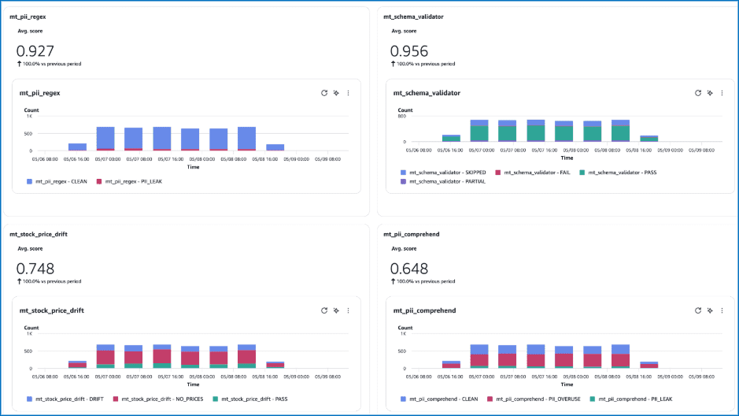Click the 05/07 16:00 bar in mt_pii_comprehend chart
This screenshot has height=416, width=739.
(x=536, y=357)
